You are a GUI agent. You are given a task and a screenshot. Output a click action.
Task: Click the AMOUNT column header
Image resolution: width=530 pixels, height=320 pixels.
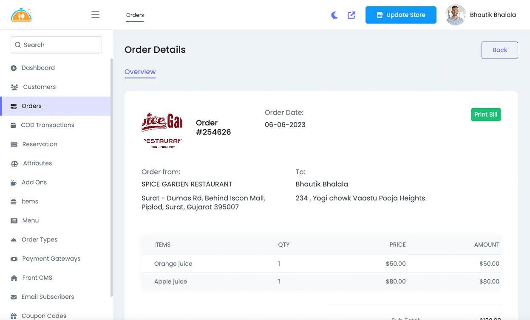[x=487, y=245]
